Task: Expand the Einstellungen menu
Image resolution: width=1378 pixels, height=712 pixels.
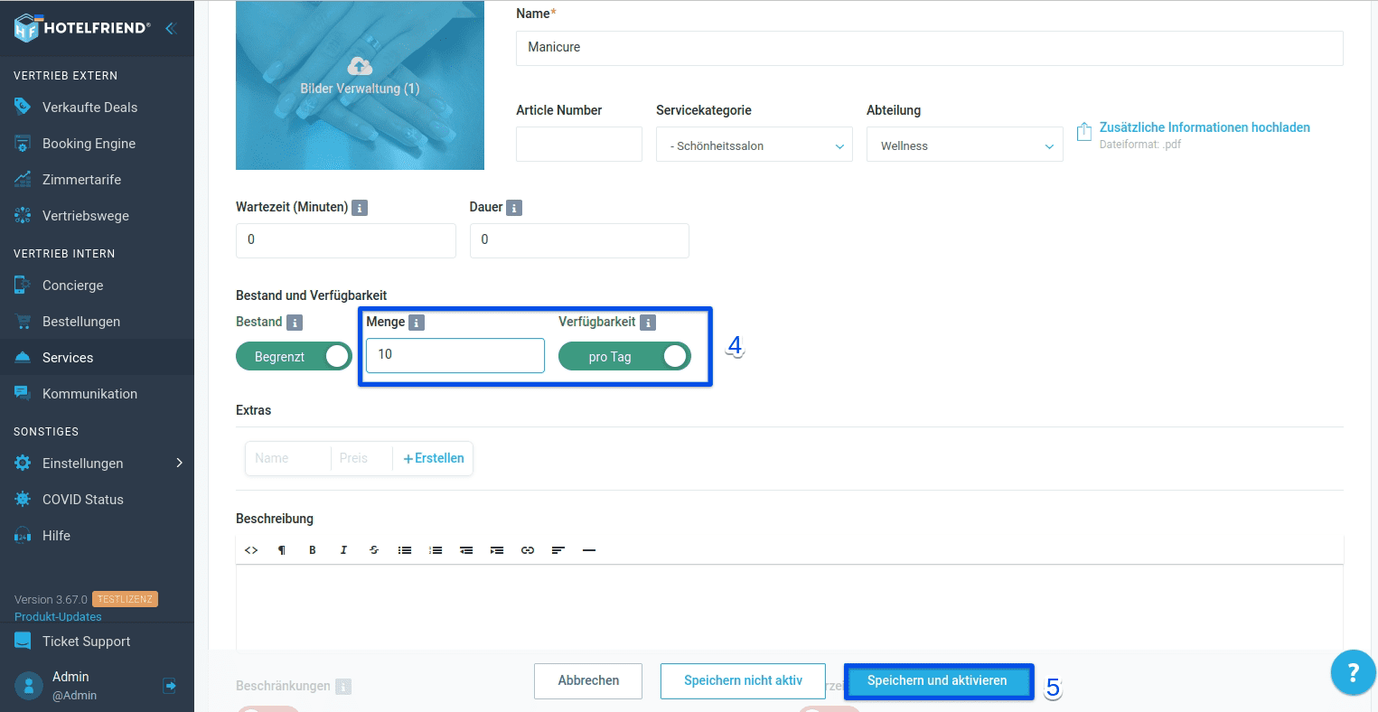Action: point(97,464)
